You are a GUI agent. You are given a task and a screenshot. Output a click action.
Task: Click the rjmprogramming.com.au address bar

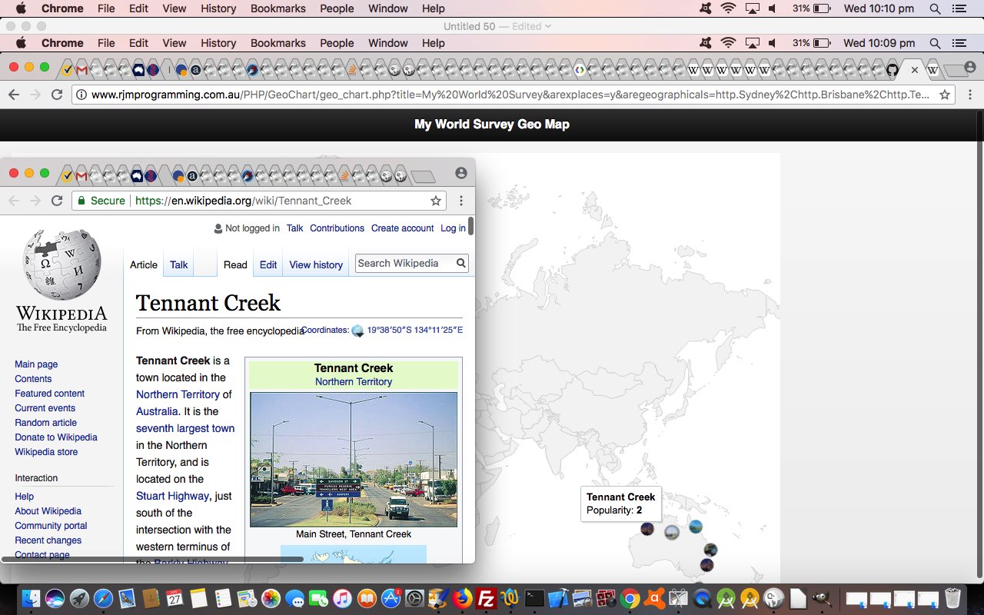pyautogui.click(x=514, y=95)
